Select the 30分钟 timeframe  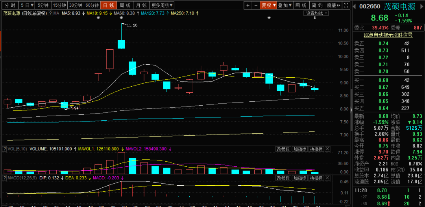76,5
